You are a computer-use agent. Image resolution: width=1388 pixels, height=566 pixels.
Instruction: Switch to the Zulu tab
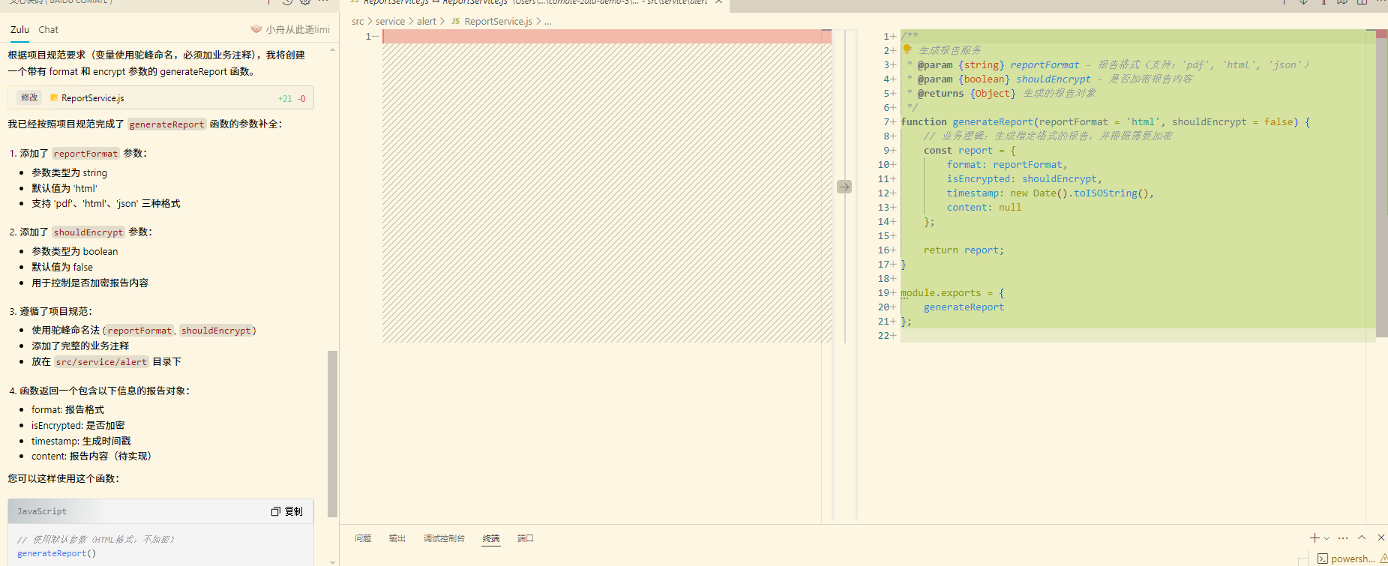click(19, 30)
